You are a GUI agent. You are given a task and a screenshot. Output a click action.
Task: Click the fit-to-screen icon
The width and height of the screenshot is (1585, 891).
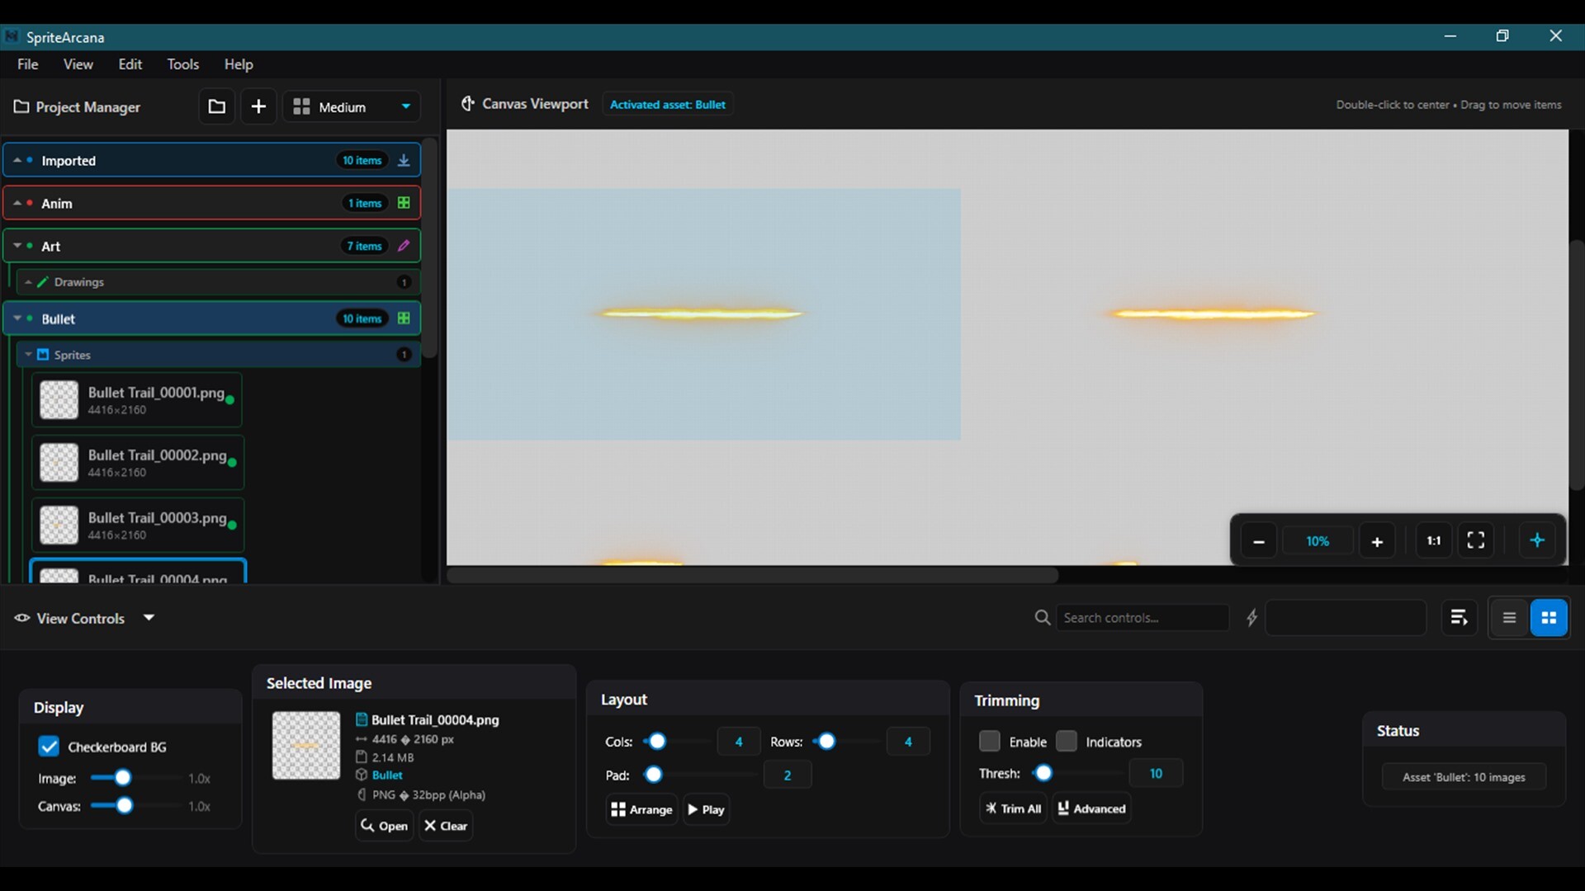[x=1476, y=541]
